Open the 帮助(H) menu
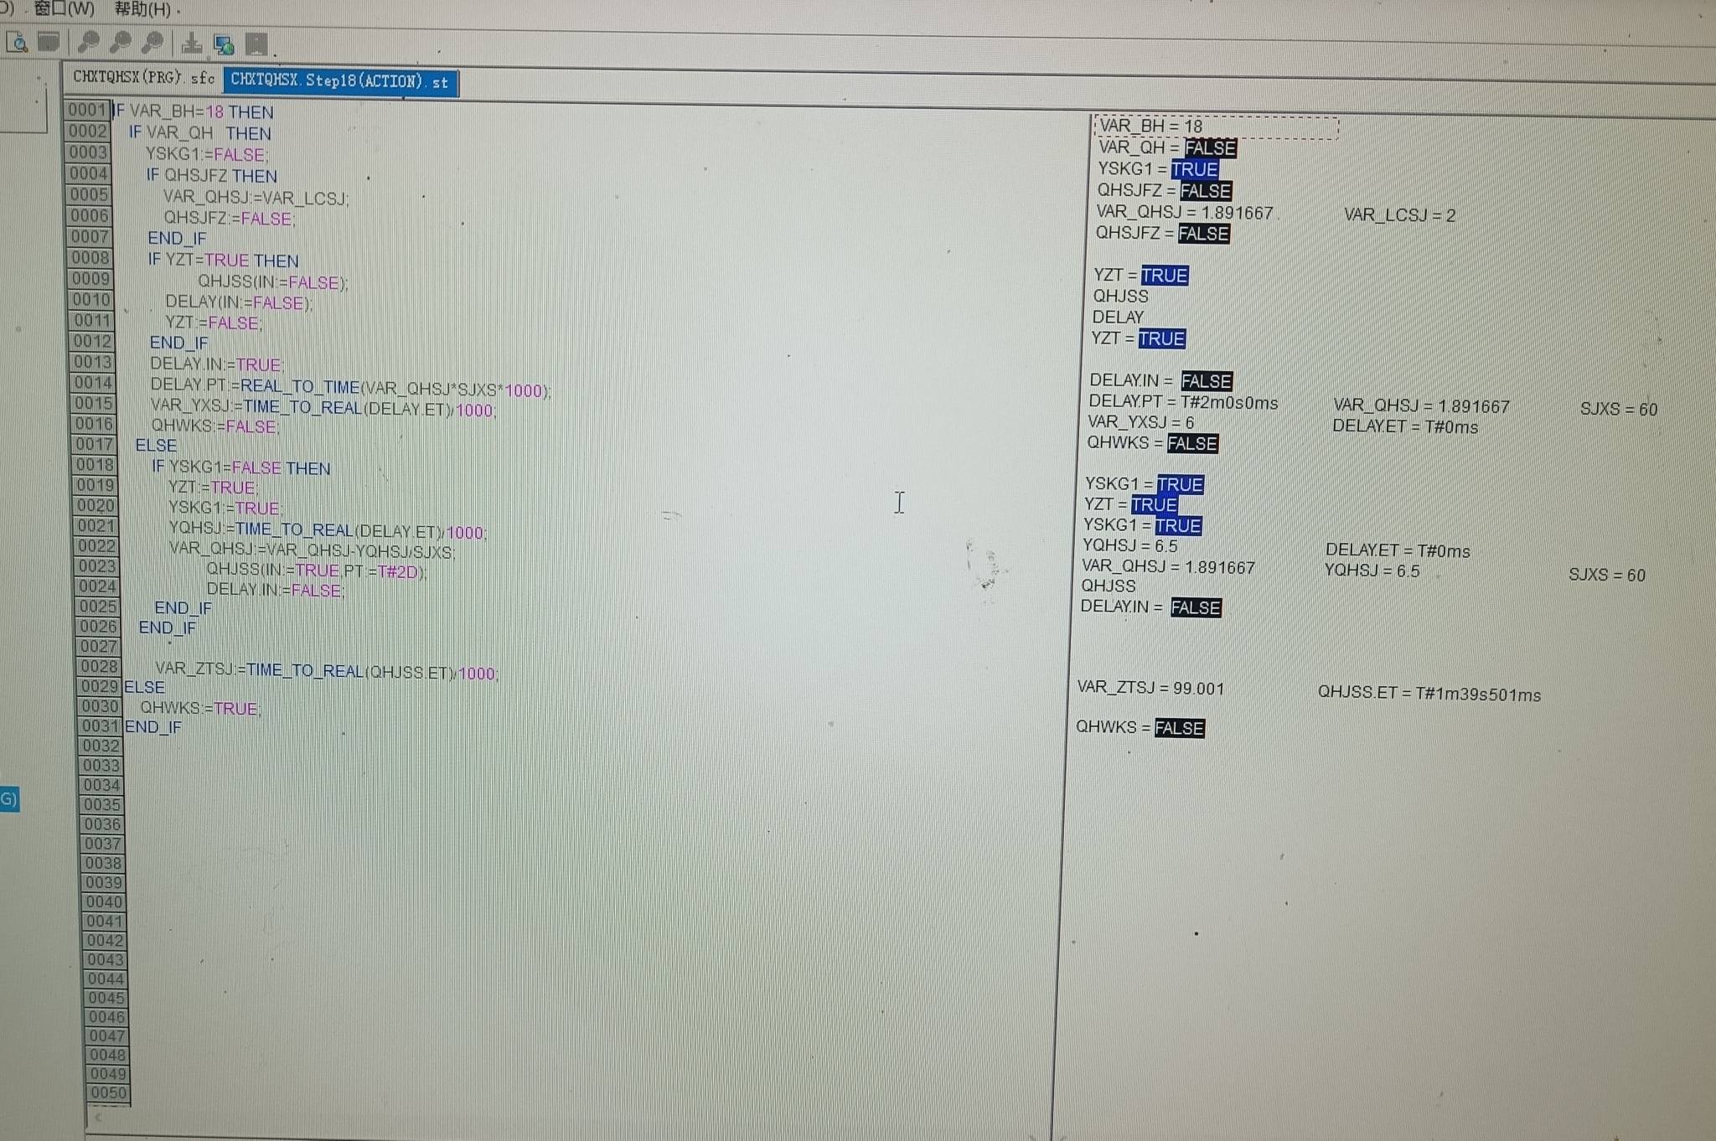This screenshot has width=1716, height=1141. tap(142, 10)
